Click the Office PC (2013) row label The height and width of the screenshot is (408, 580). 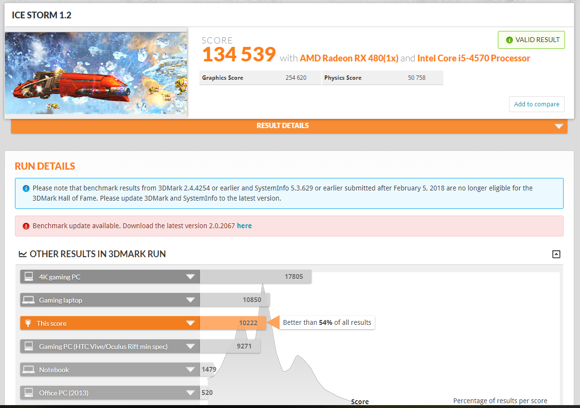(64, 393)
